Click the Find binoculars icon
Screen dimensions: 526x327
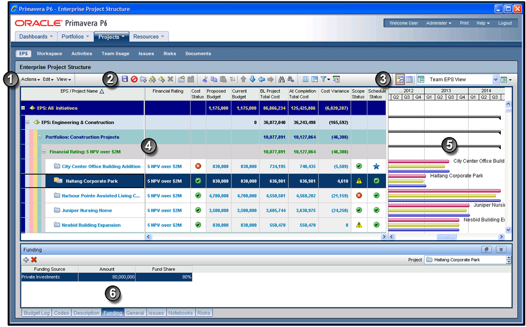pyautogui.click(x=281, y=79)
